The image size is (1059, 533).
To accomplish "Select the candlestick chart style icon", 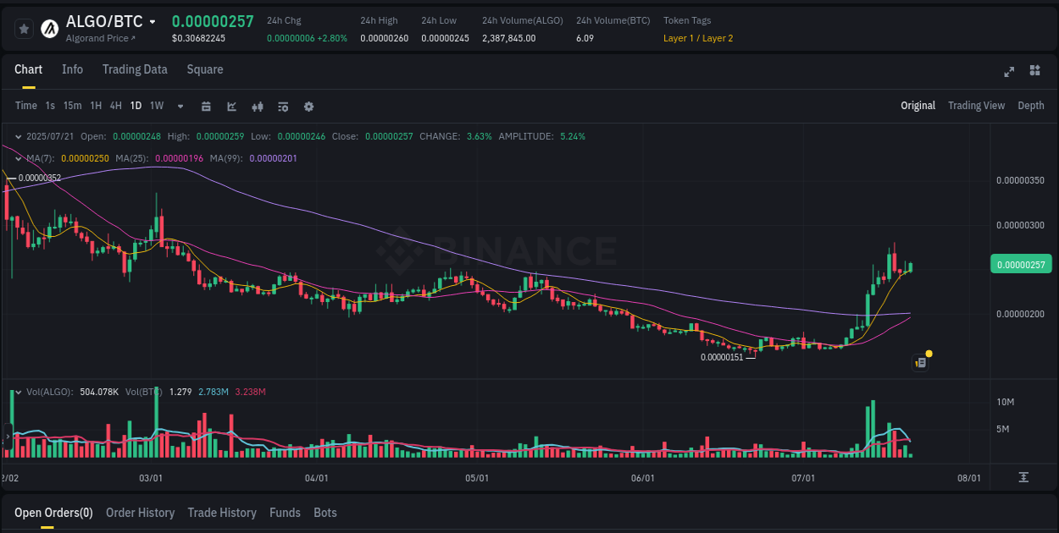I will pos(257,106).
